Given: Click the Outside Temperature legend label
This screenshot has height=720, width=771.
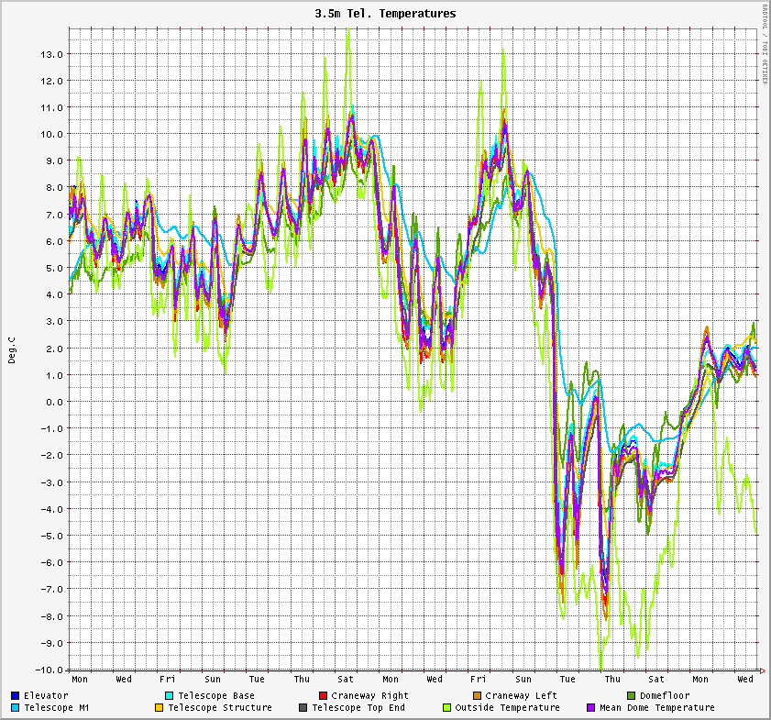Looking at the screenshot, I should point(507,708).
